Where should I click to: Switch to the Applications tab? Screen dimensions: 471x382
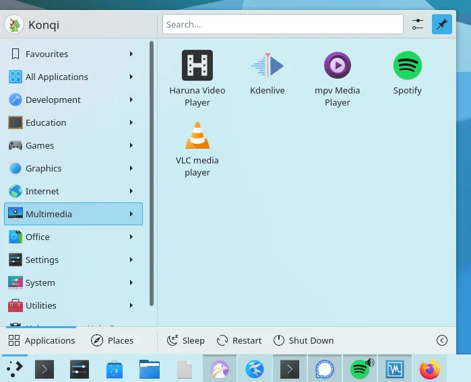42,340
